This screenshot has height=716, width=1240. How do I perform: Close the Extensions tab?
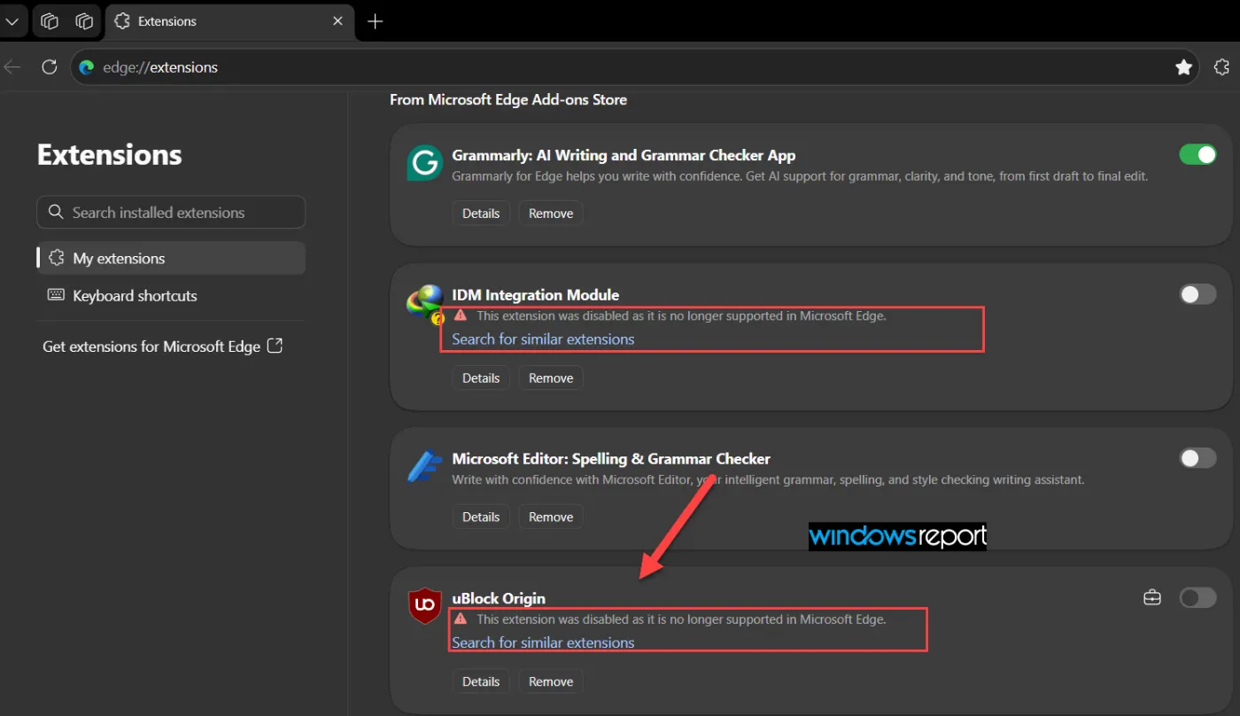click(337, 21)
